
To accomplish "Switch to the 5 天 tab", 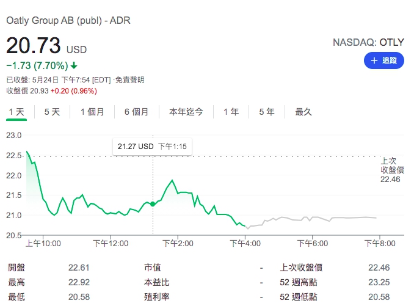I will pyautogui.click(x=52, y=112).
